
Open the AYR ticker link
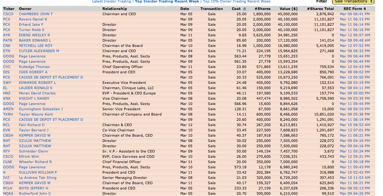7,35
